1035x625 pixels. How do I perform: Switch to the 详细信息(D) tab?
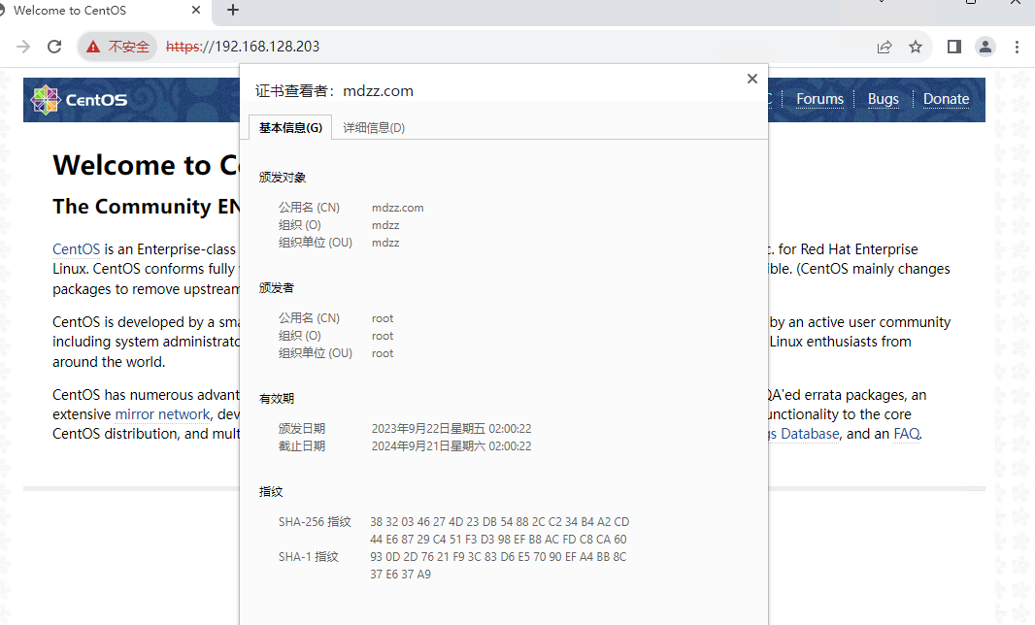pyautogui.click(x=374, y=127)
